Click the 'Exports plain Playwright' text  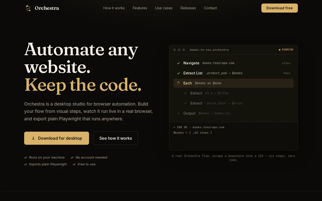click(48, 164)
